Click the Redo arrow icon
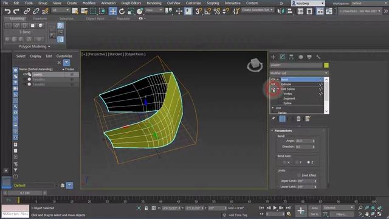389x219 pixels. pos(16,11)
